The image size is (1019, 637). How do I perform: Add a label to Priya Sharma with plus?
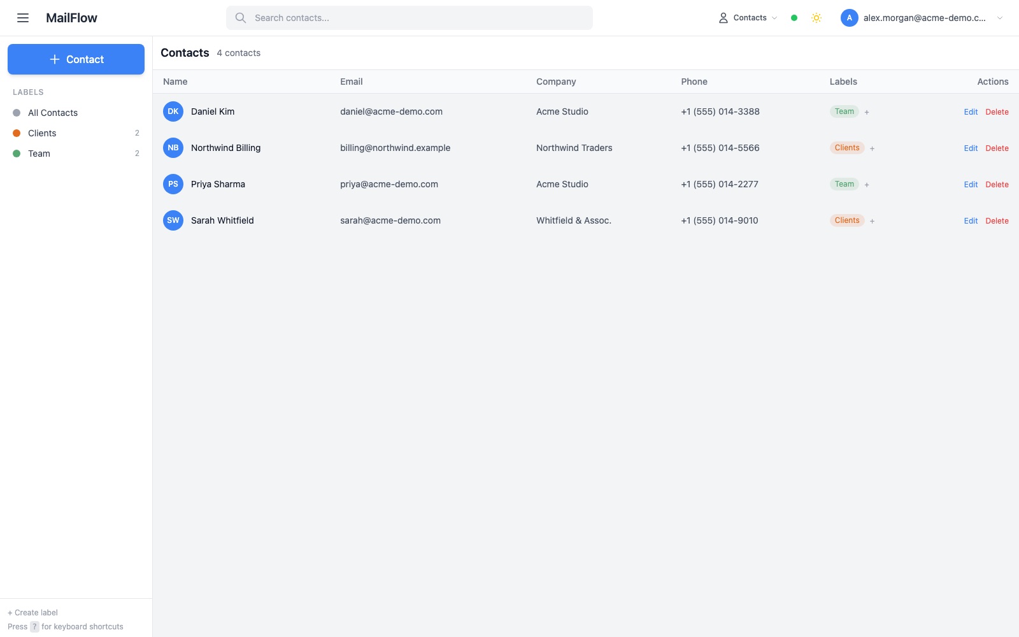tap(867, 185)
